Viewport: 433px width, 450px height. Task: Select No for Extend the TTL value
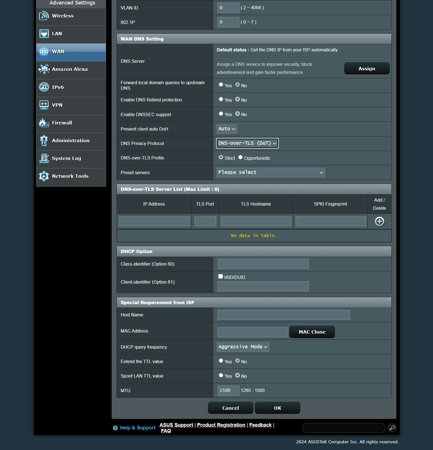click(x=238, y=361)
